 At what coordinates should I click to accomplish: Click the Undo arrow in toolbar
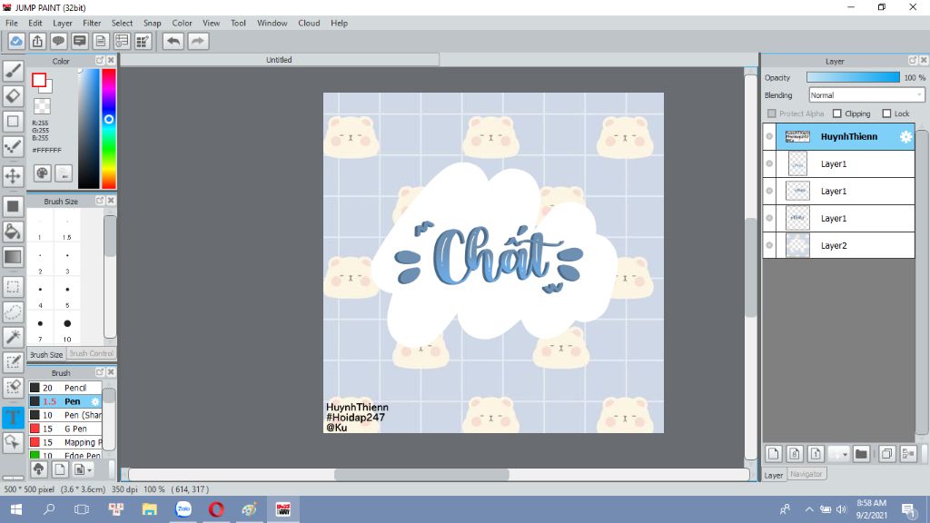[173, 41]
